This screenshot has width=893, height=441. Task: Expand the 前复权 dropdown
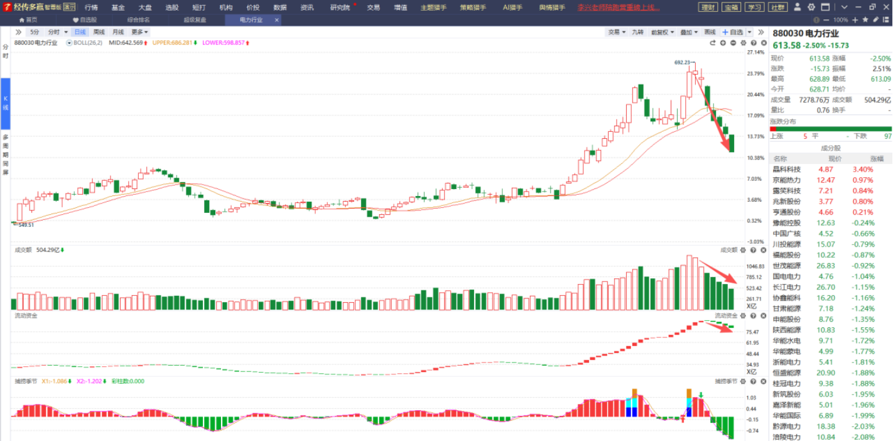coord(662,32)
